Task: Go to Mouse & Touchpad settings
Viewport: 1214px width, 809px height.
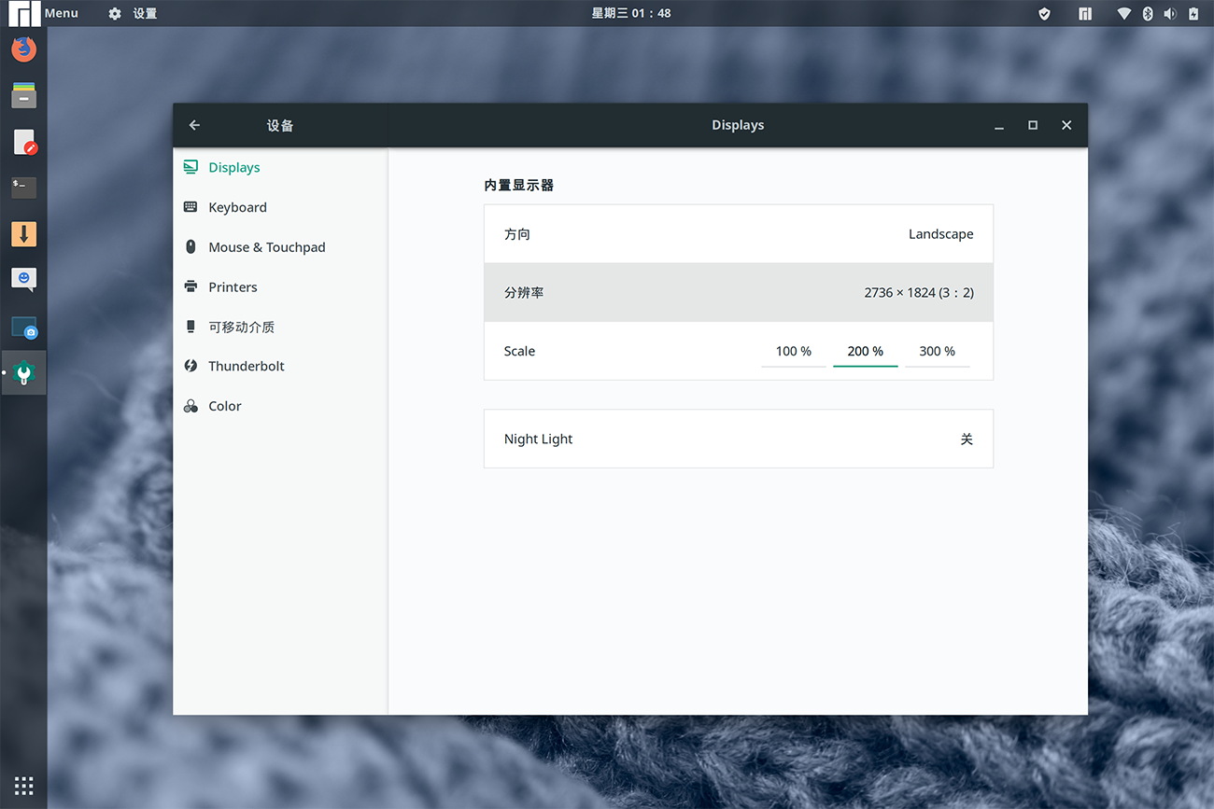Action: tap(266, 247)
